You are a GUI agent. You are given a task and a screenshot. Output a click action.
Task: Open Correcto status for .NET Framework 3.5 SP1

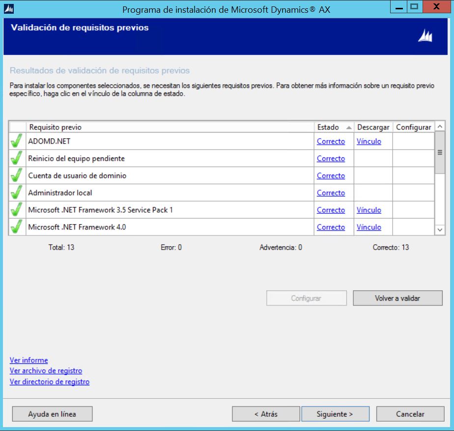(331, 210)
